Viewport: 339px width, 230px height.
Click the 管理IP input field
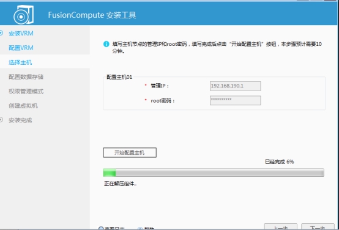coord(235,86)
